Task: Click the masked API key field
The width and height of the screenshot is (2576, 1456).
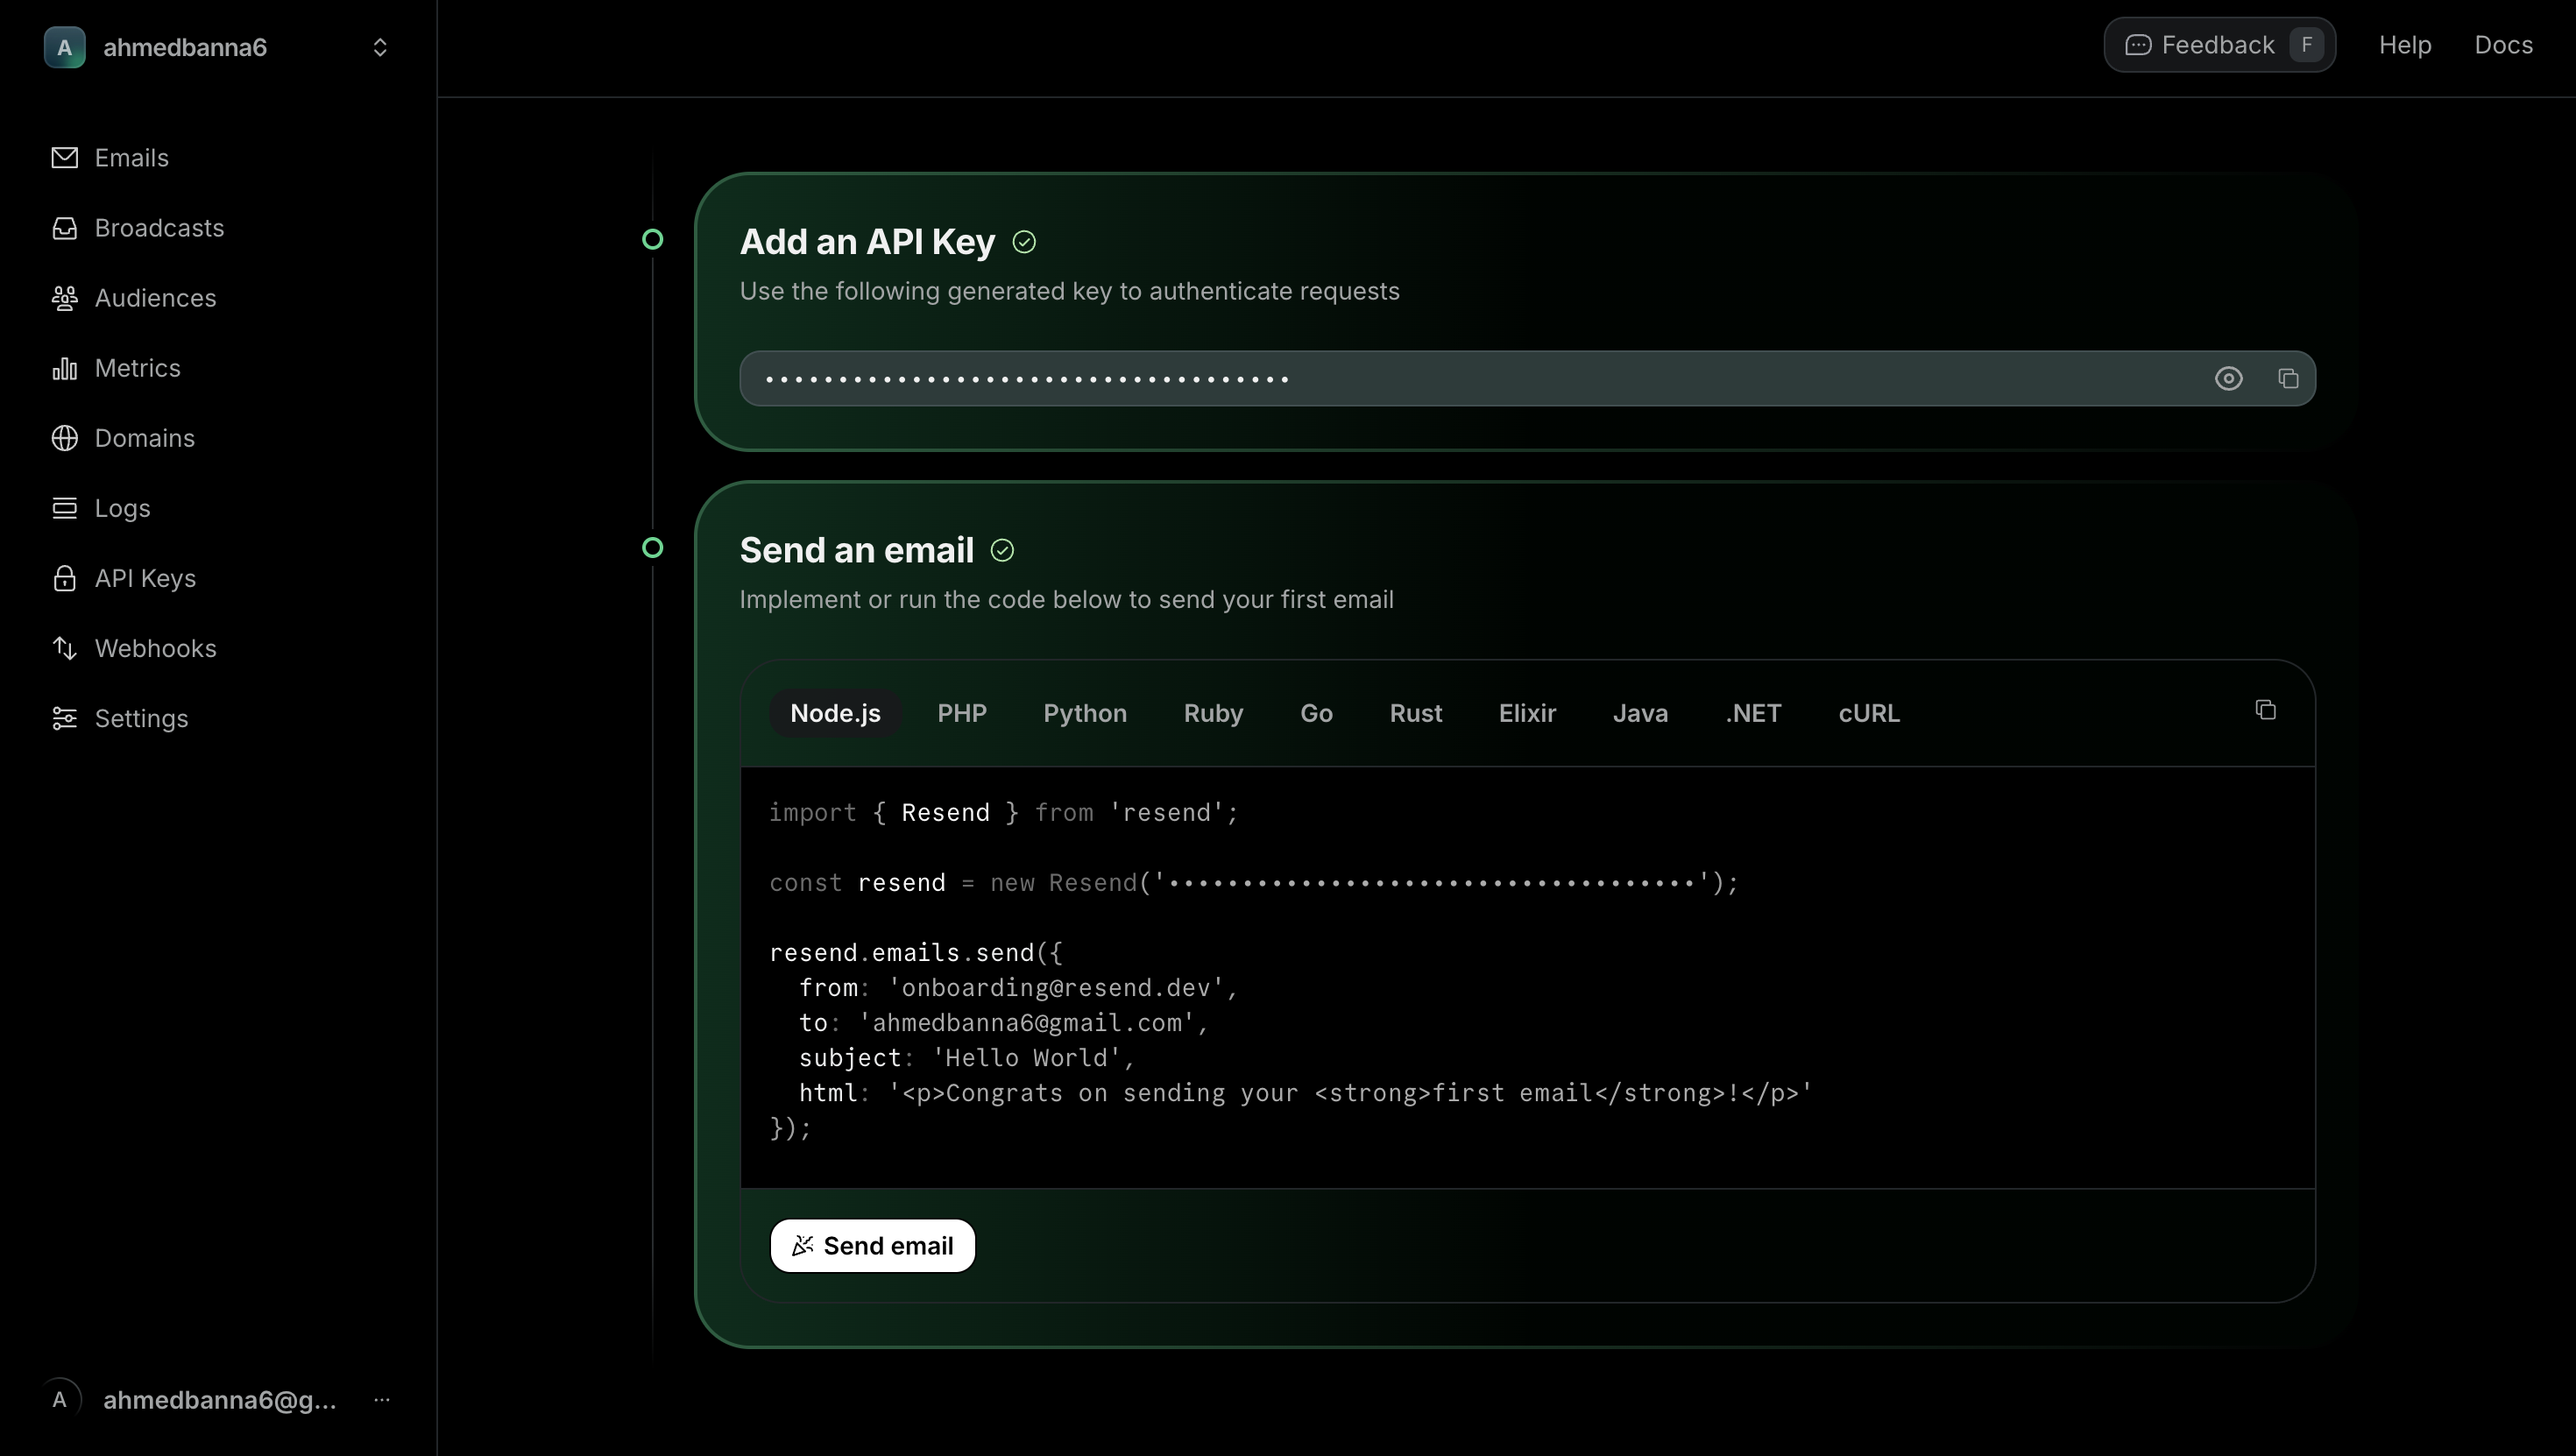Action: coord(1527,378)
